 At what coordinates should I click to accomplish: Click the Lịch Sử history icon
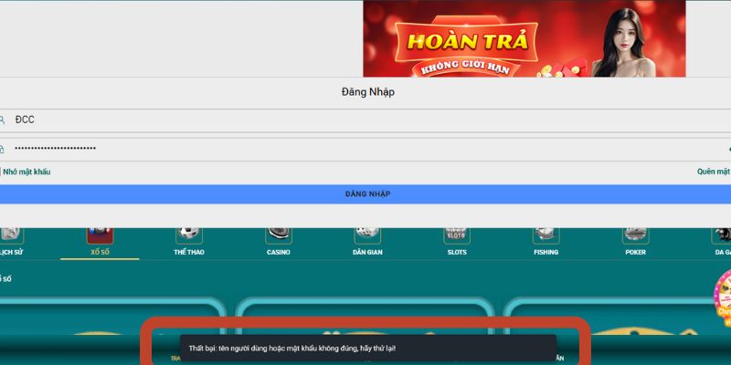pyautogui.click(x=11, y=235)
